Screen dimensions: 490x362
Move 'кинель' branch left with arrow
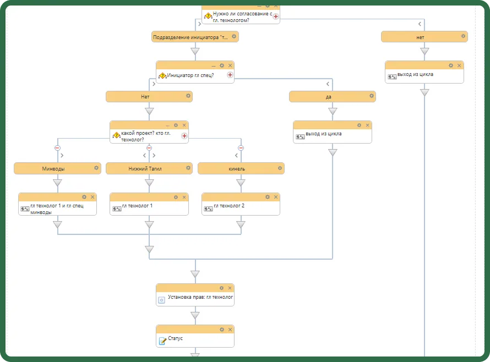point(236,155)
